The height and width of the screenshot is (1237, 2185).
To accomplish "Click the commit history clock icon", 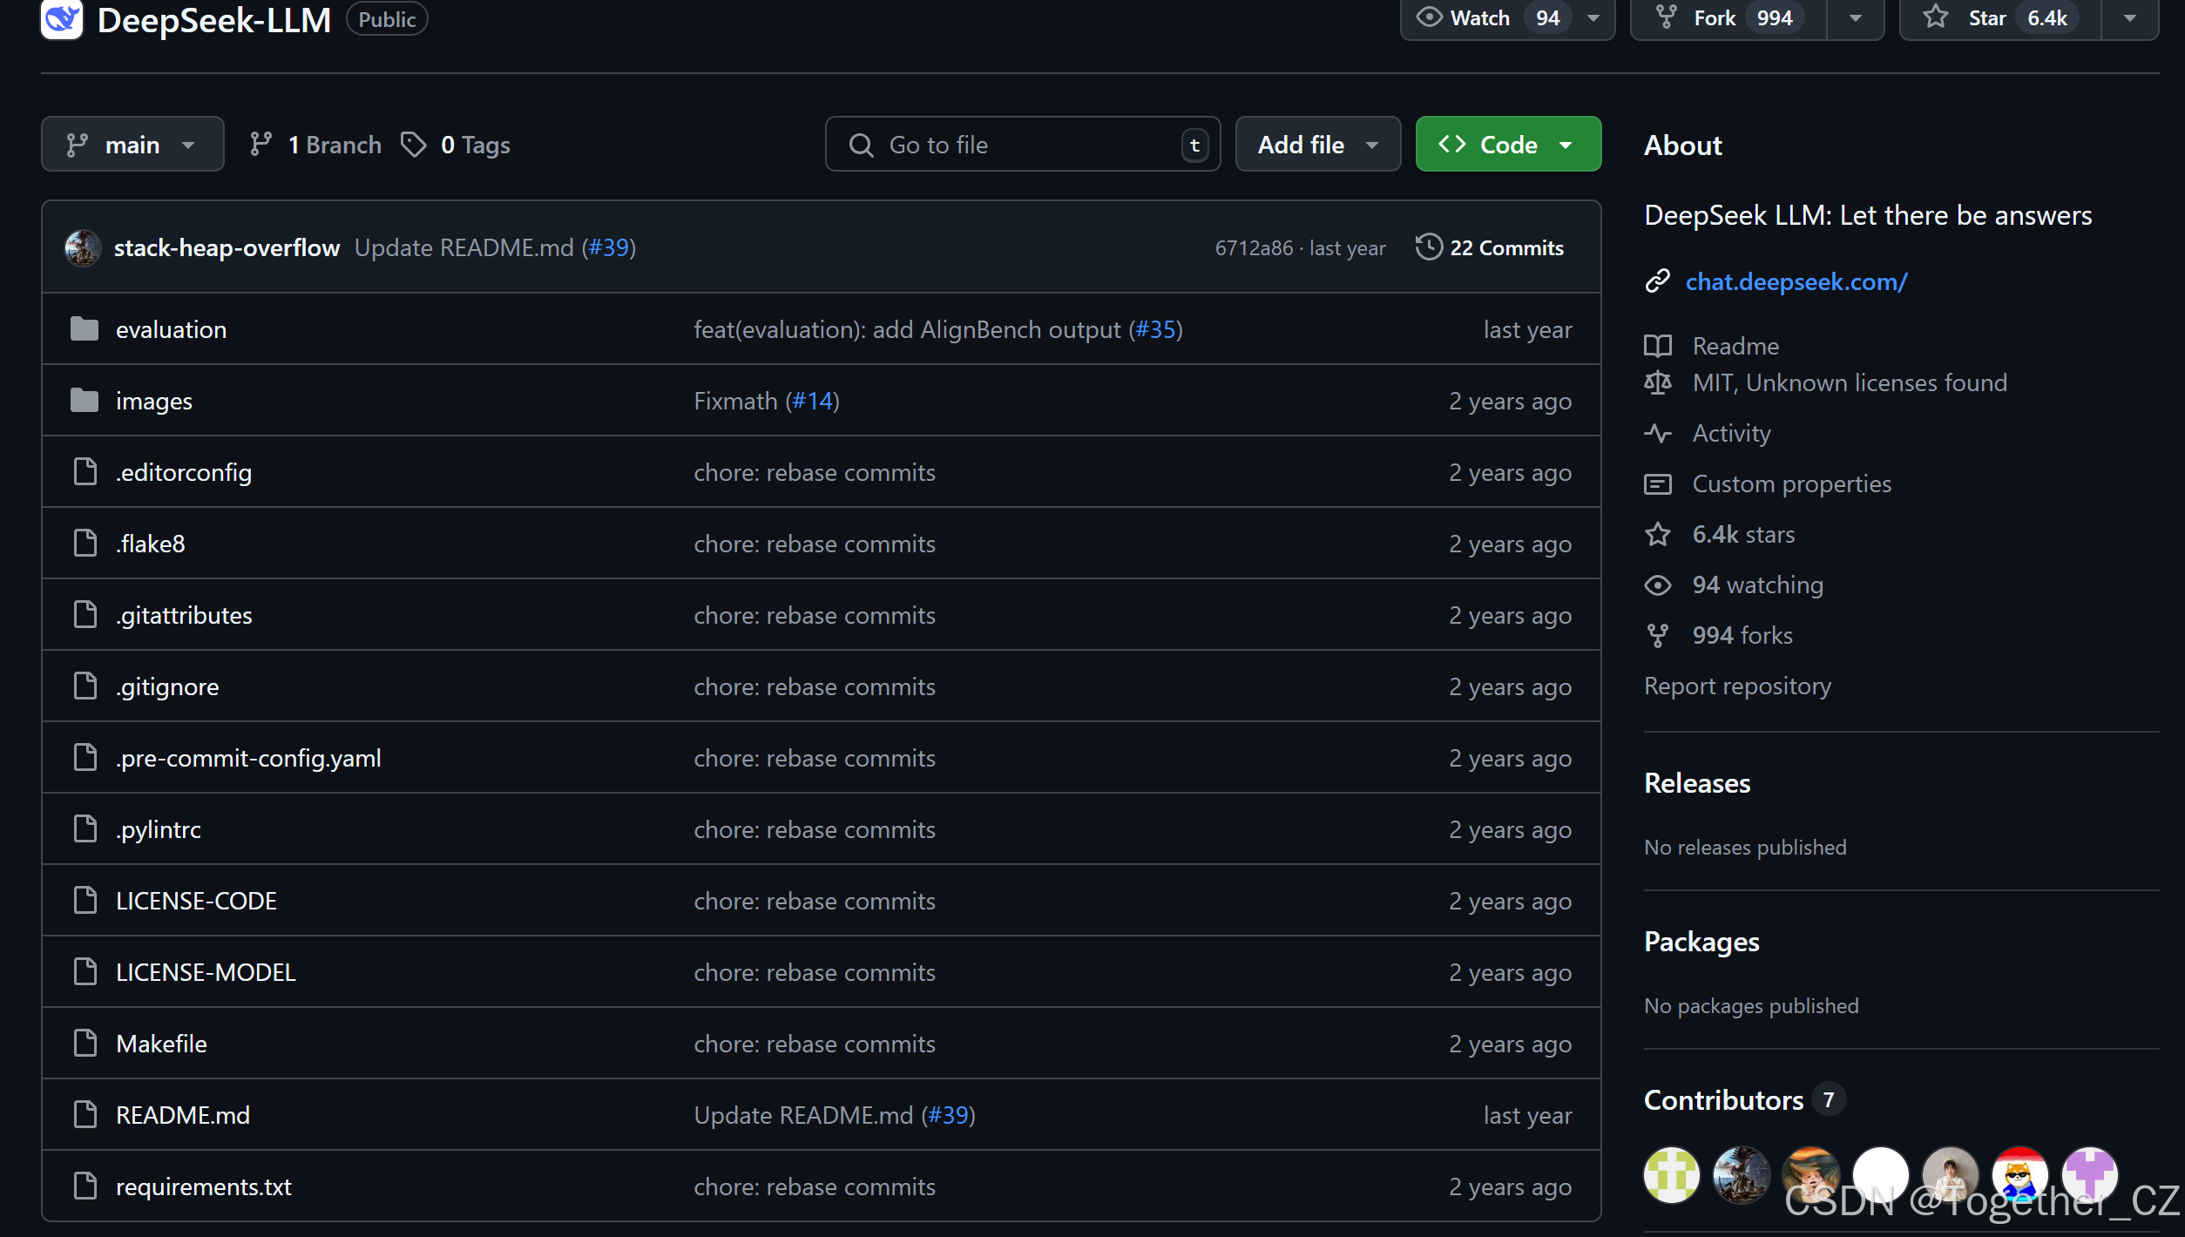I will pos(1428,247).
